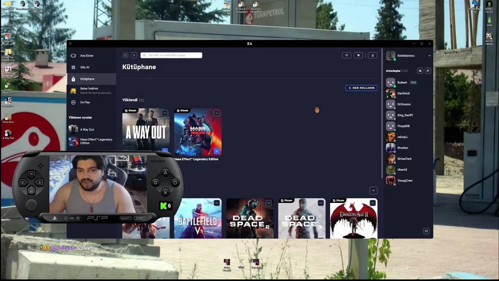Select Kütüphane in the sidebar

(x=92, y=79)
